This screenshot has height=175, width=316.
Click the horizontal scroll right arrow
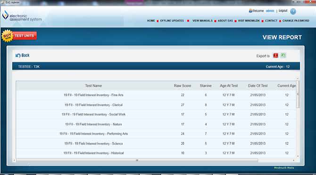pyautogui.click(x=293, y=160)
